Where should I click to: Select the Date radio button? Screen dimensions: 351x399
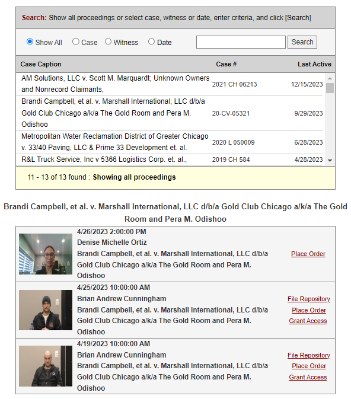coord(151,42)
